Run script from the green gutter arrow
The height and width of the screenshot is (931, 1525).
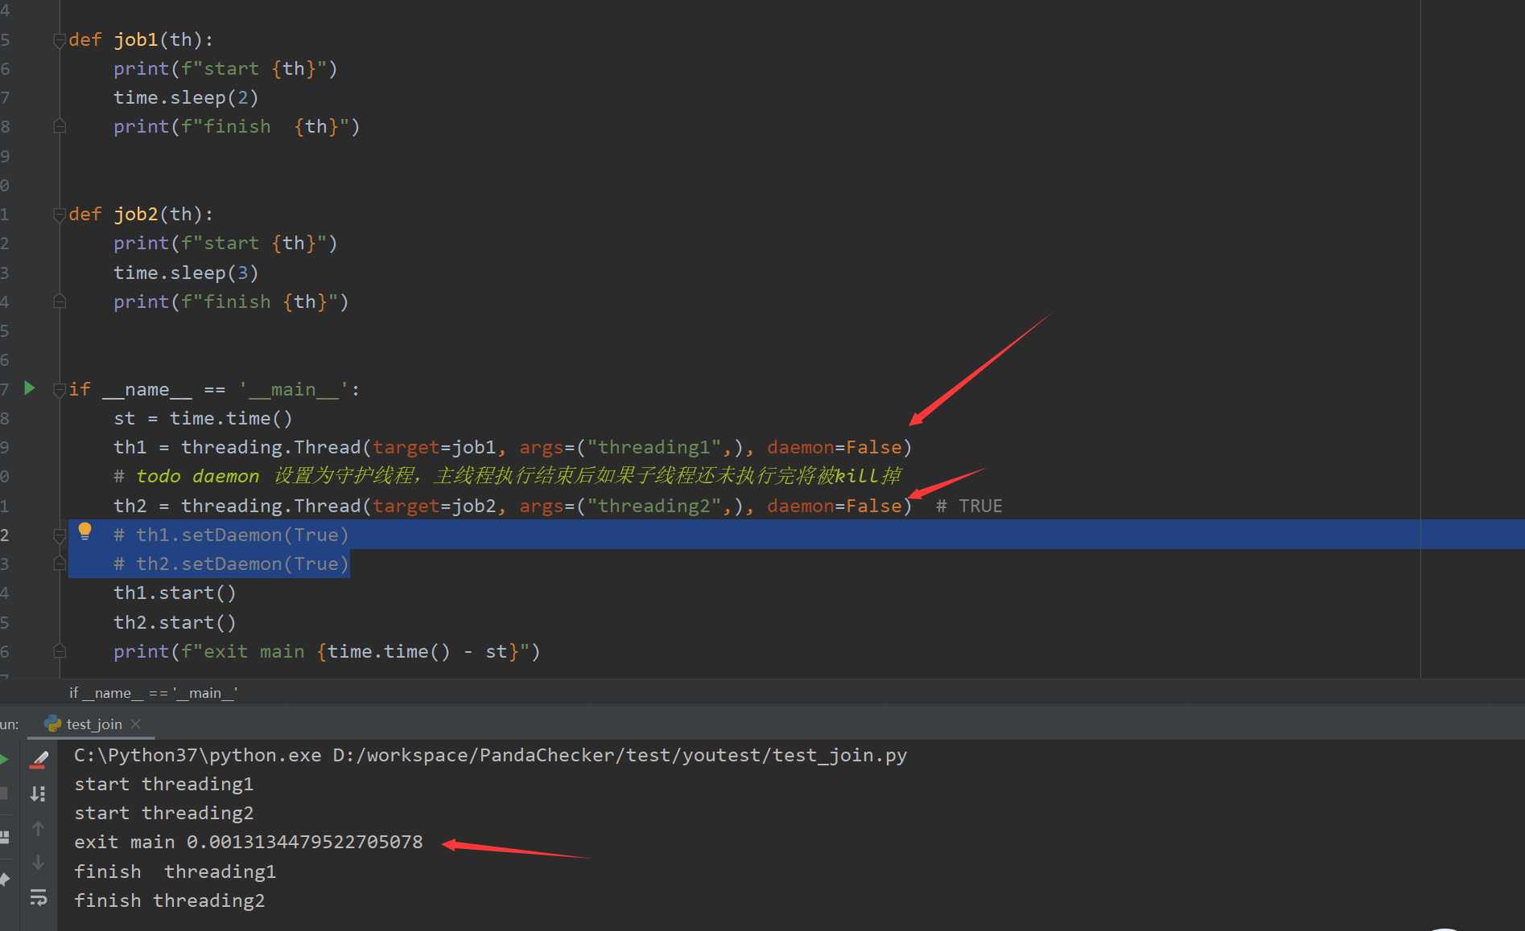click(30, 388)
